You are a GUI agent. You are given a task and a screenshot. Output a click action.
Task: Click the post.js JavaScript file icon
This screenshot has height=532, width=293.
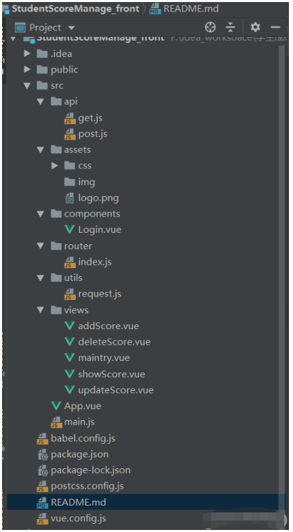tap(70, 134)
